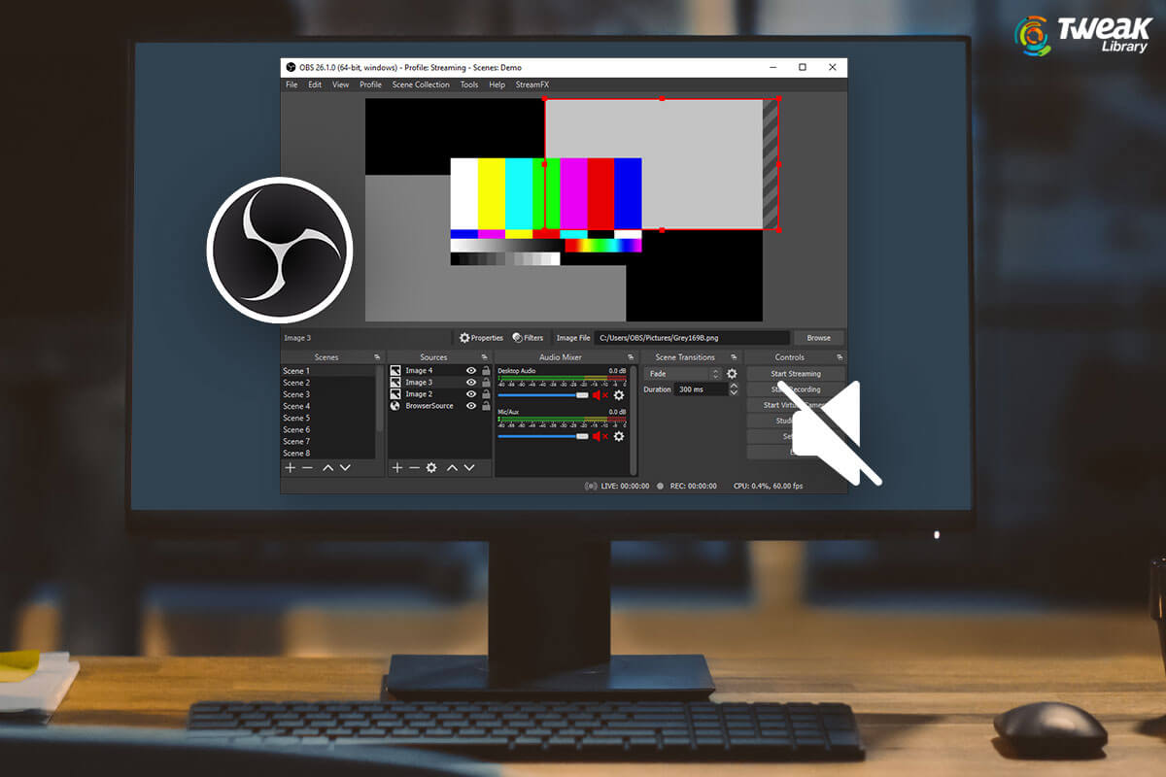Hide the Image 4 source
This screenshot has width=1166, height=777.
[471, 370]
